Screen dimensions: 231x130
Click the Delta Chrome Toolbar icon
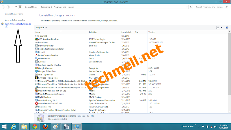click(36, 55)
